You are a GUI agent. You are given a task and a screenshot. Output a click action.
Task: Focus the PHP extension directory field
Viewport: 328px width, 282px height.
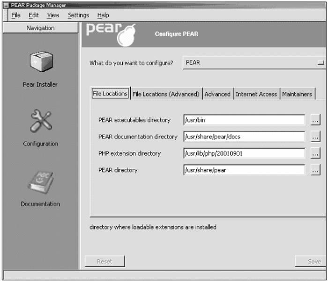(244, 153)
